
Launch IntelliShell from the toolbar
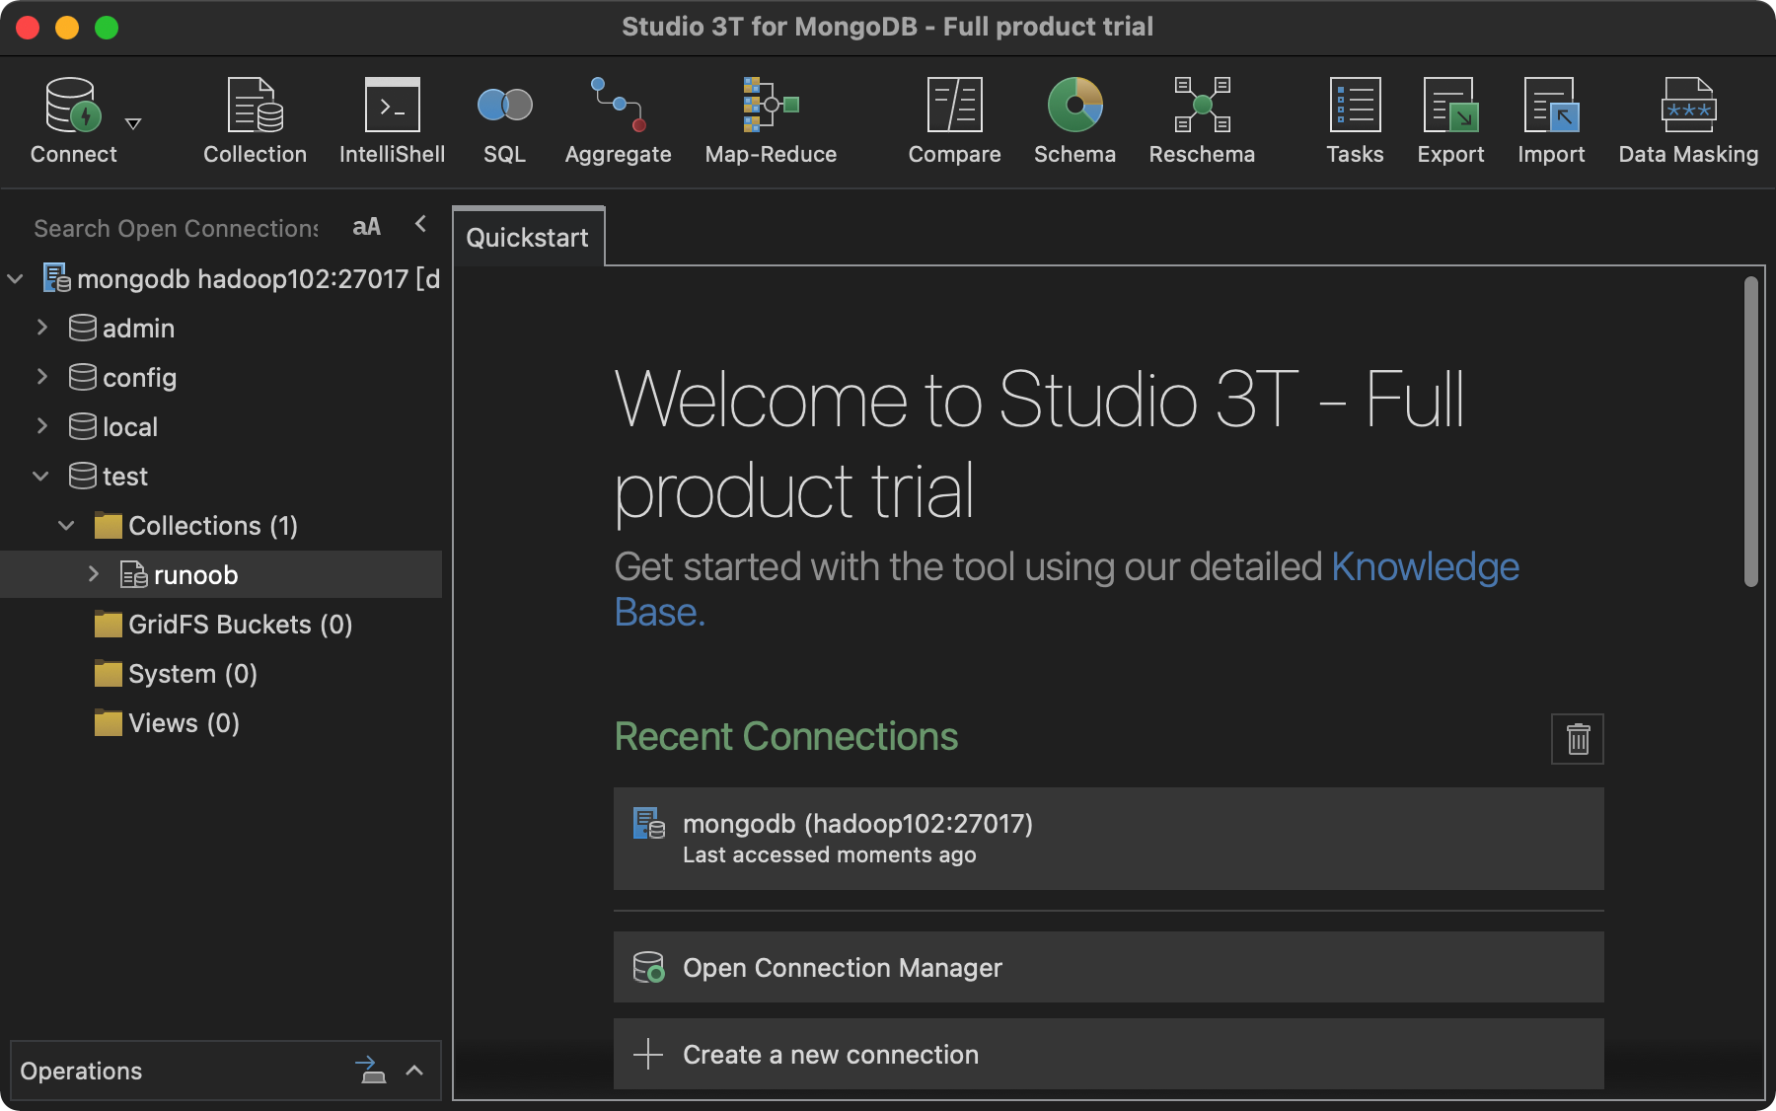point(392,120)
